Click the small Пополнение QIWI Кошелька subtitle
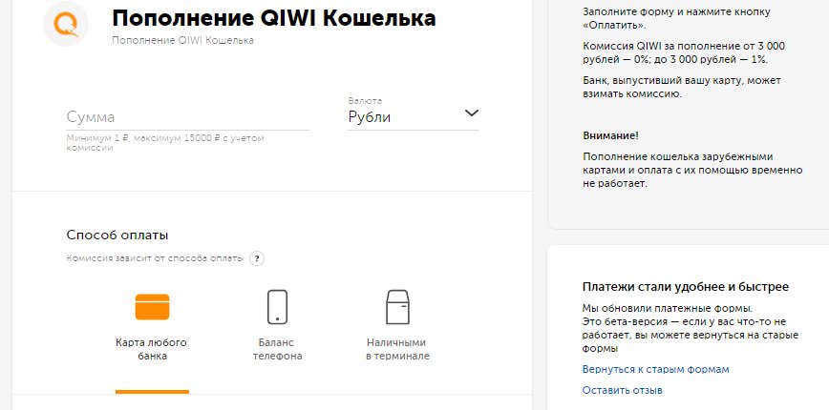This screenshot has height=410, width=829. (183, 41)
